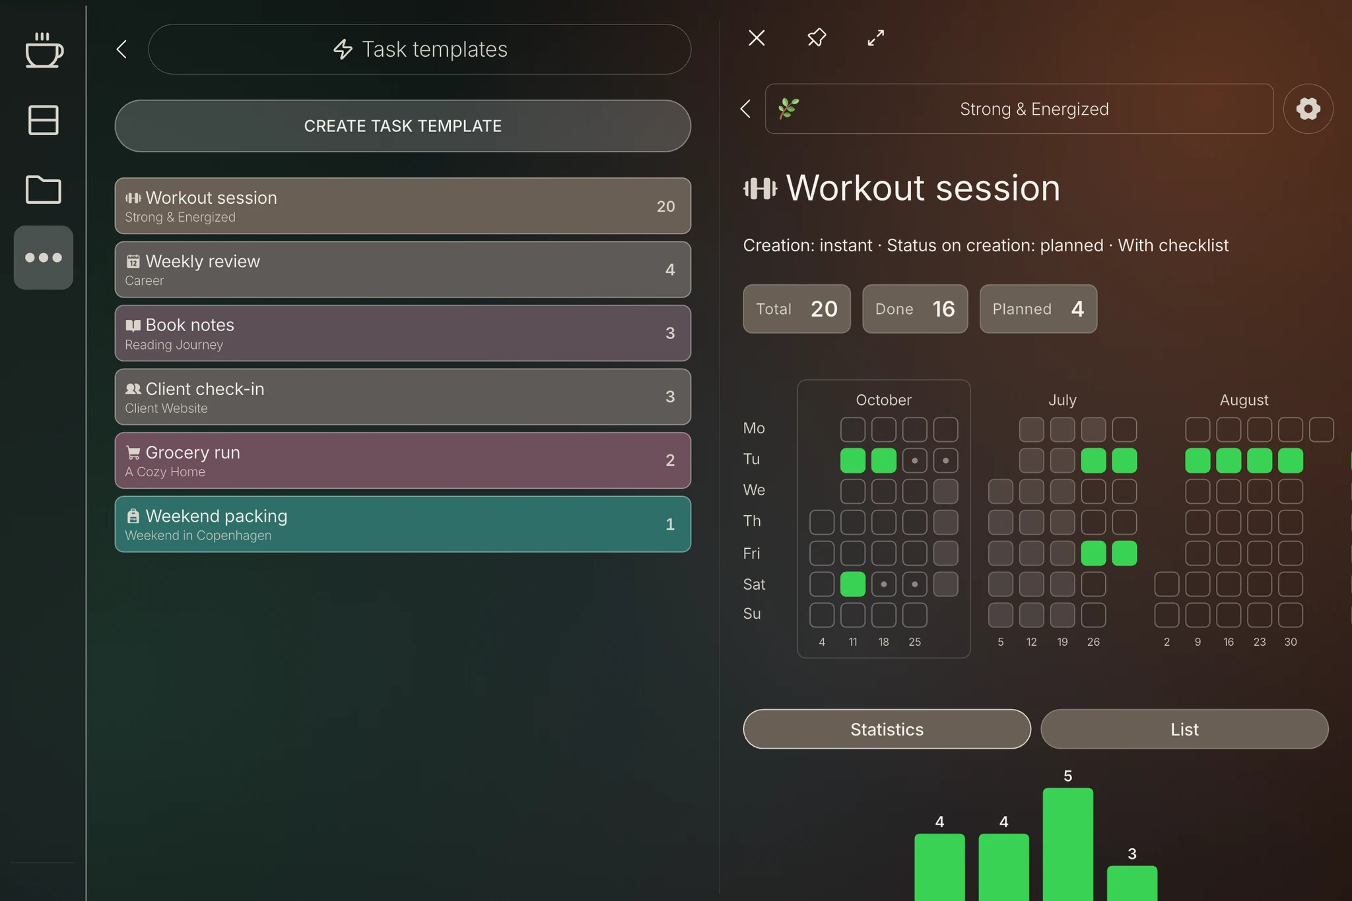Select the Workout session template
The height and width of the screenshot is (901, 1352).
pos(403,206)
